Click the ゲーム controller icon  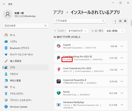click(x=6, y=87)
